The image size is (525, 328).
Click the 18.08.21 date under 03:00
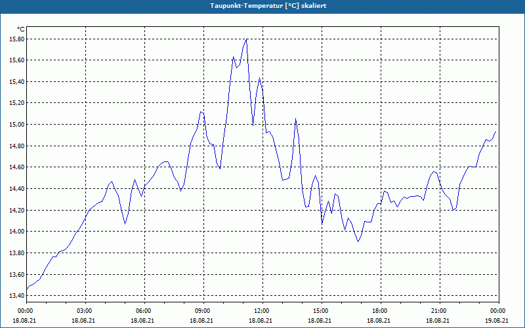(83, 320)
